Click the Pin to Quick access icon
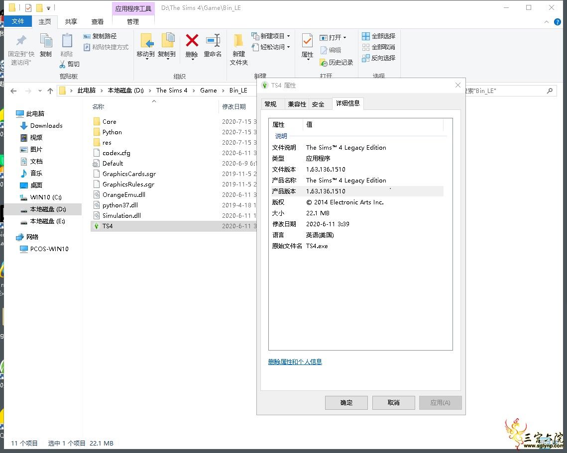Image resolution: width=567 pixels, height=453 pixels. click(x=21, y=40)
